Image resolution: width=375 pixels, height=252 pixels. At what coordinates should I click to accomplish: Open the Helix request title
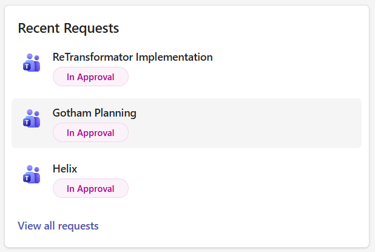65,169
